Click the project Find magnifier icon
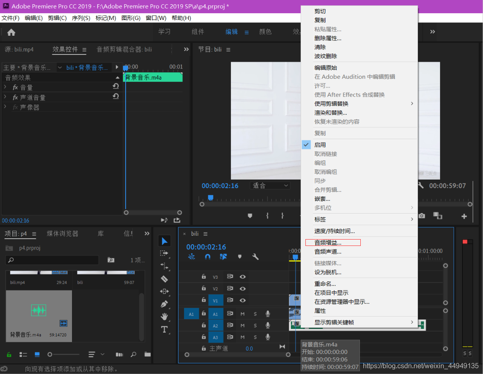483x374 pixels. (x=133, y=354)
